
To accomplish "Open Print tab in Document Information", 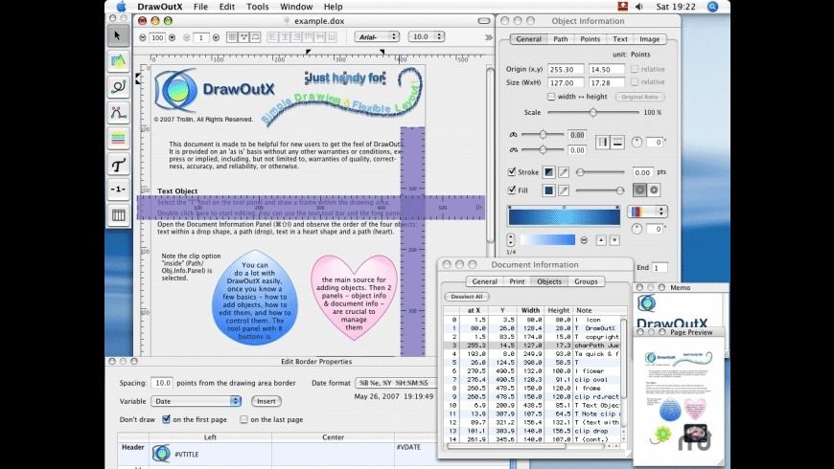I will pyautogui.click(x=517, y=281).
